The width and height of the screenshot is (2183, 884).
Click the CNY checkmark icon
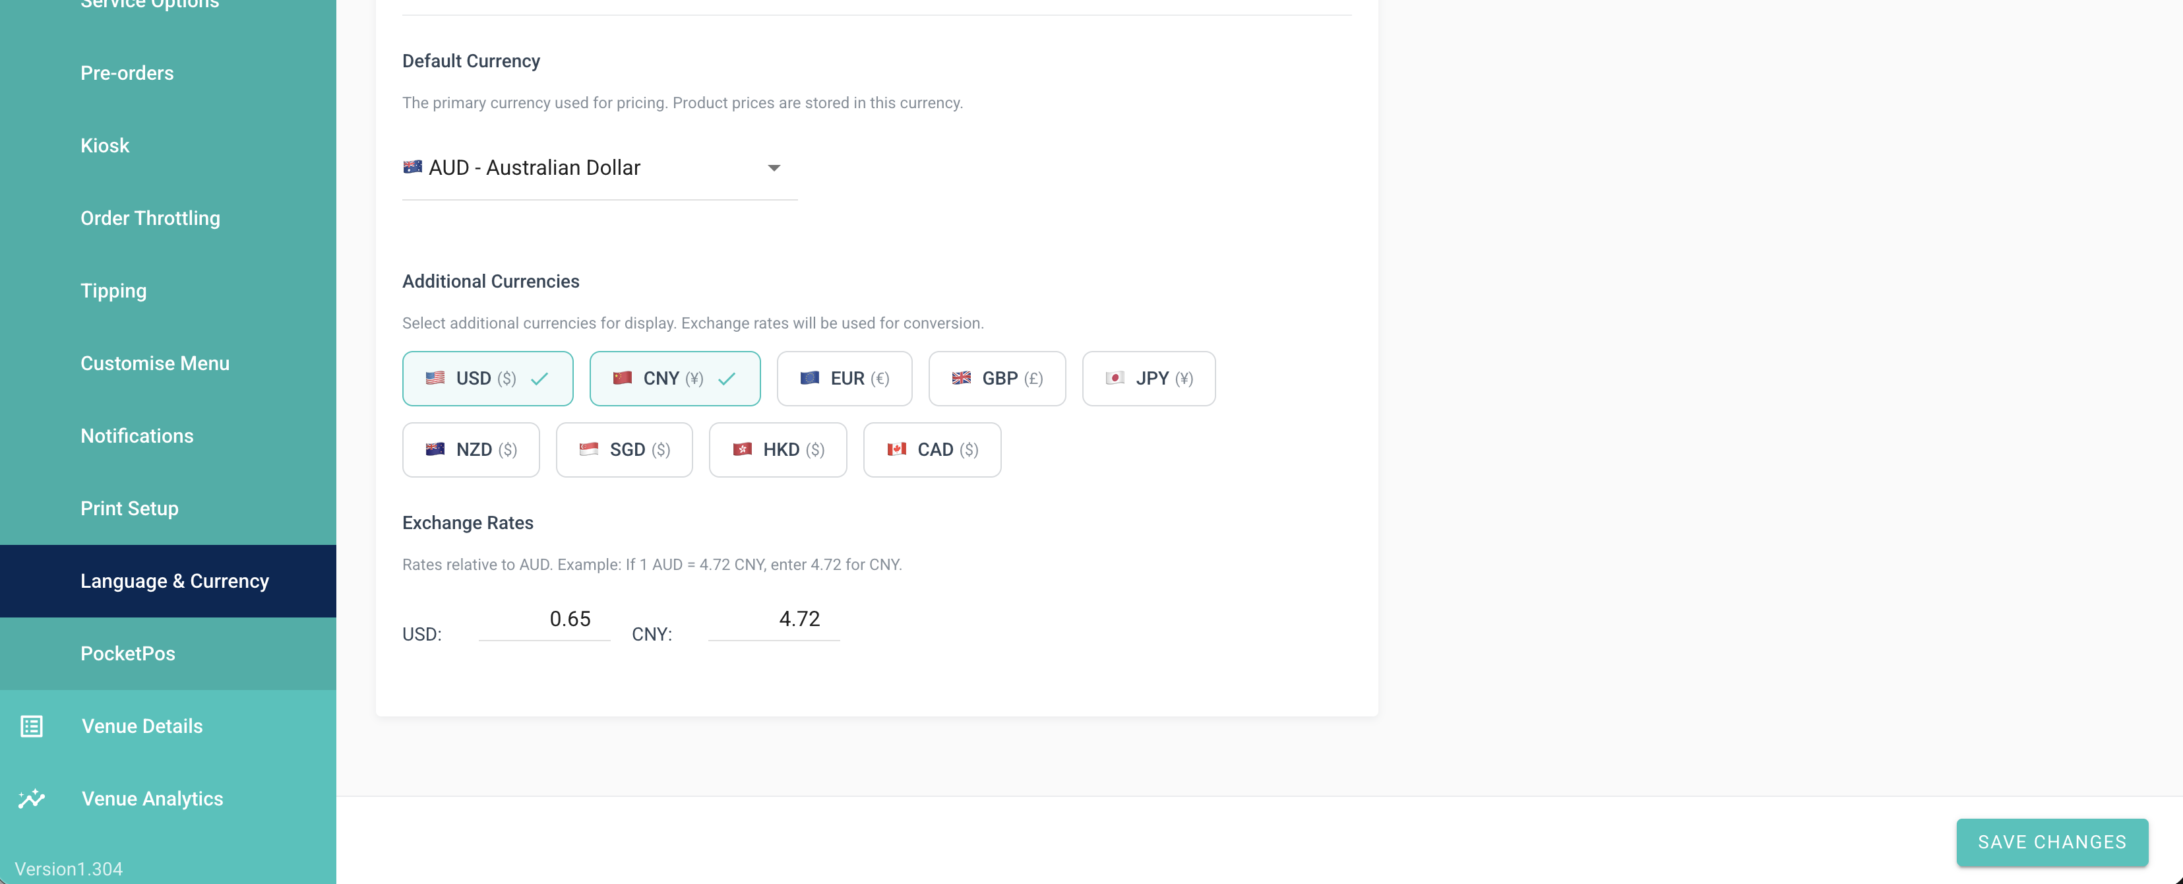tap(726, 379)
